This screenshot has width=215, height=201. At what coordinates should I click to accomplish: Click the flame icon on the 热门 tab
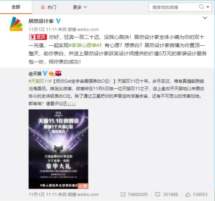43,7
